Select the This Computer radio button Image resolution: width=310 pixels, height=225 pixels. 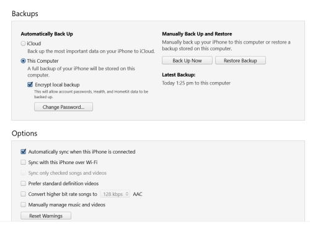point(23,61)
